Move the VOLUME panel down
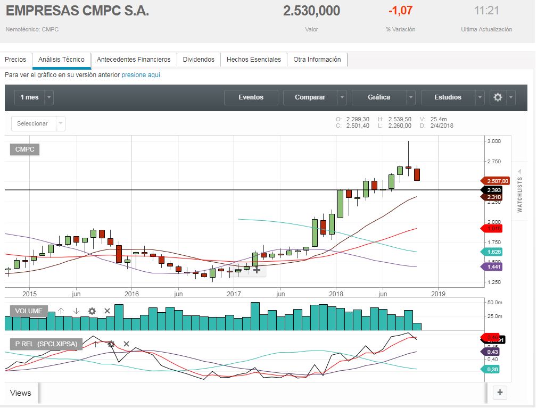Viewport: 537px width, 417px height. point(76,311)
